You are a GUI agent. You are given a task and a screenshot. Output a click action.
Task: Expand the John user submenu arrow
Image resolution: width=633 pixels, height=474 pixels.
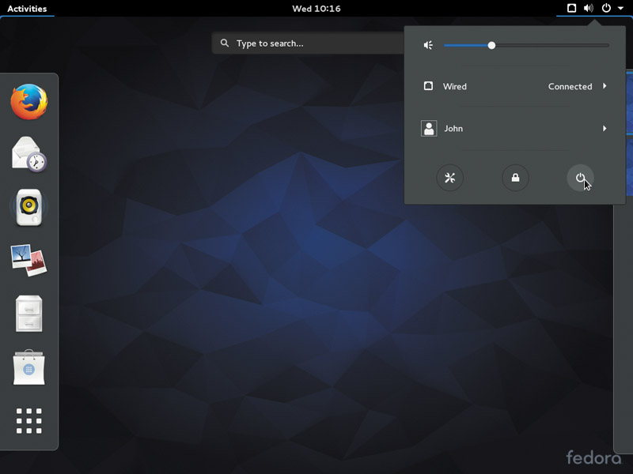[x=605, y=128]
